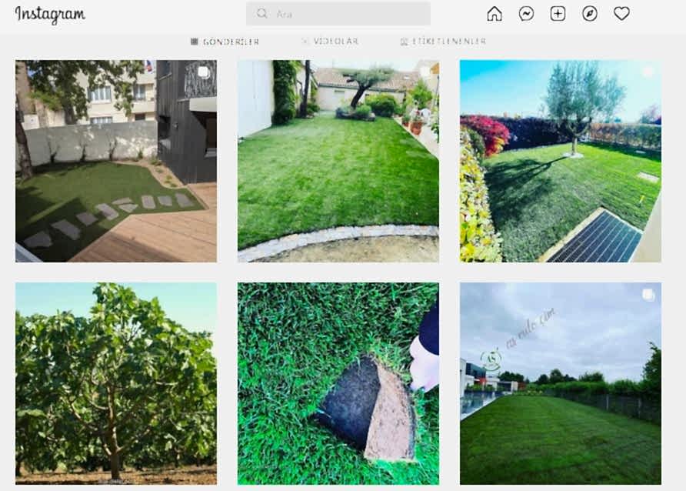Click multi-photo icon on courtyard lawn post
The width and height of the screenshot is (686, 491).
click(203, 72)
